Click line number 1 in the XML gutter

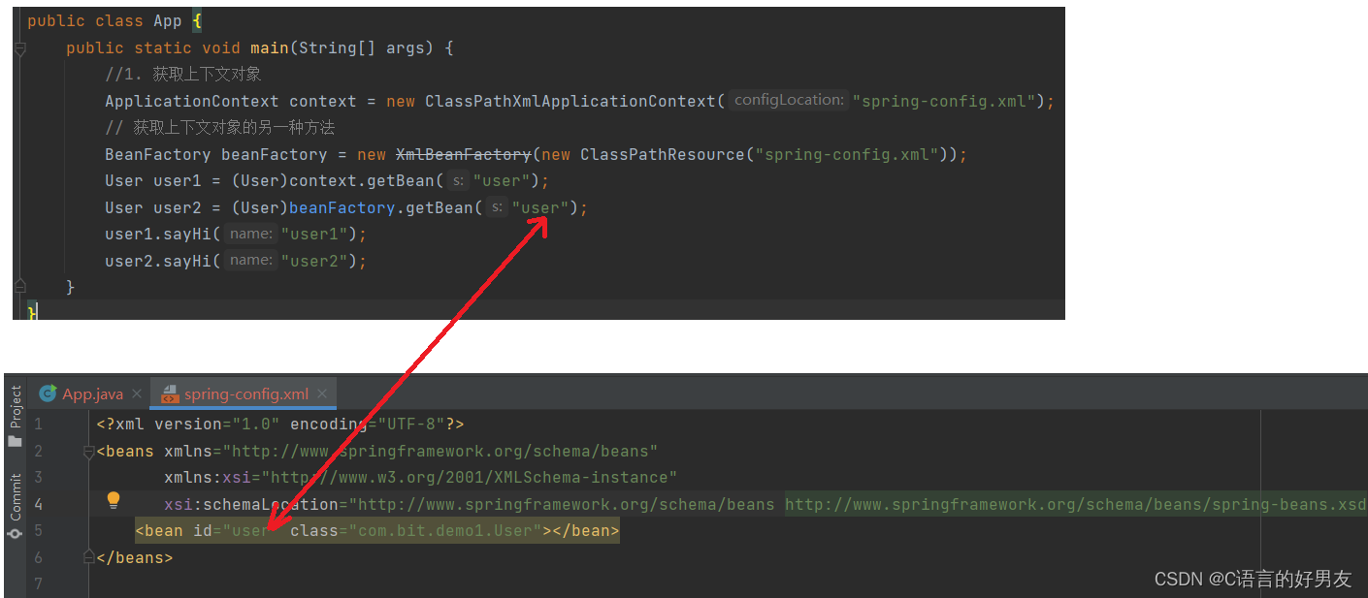pyautogui.click(x=38, y=425)
